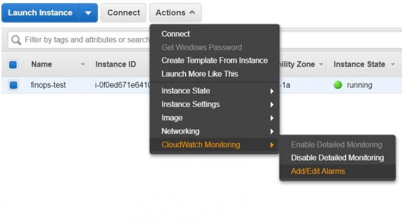Screen dimensions: 402x222
Task: Uncheck the finops-test instance checkbox
Action: (13, 85)
